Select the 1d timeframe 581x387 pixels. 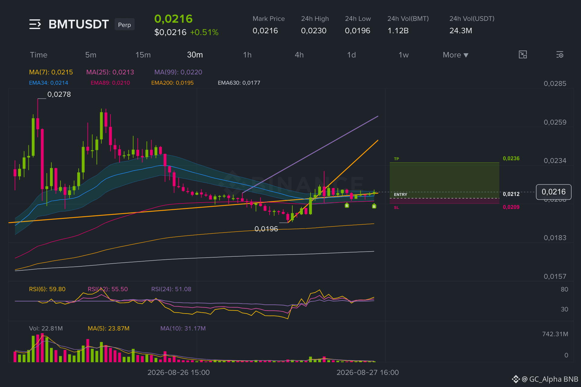351,55
